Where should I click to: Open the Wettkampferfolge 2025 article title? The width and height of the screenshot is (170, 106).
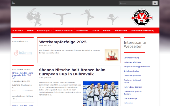63,42
